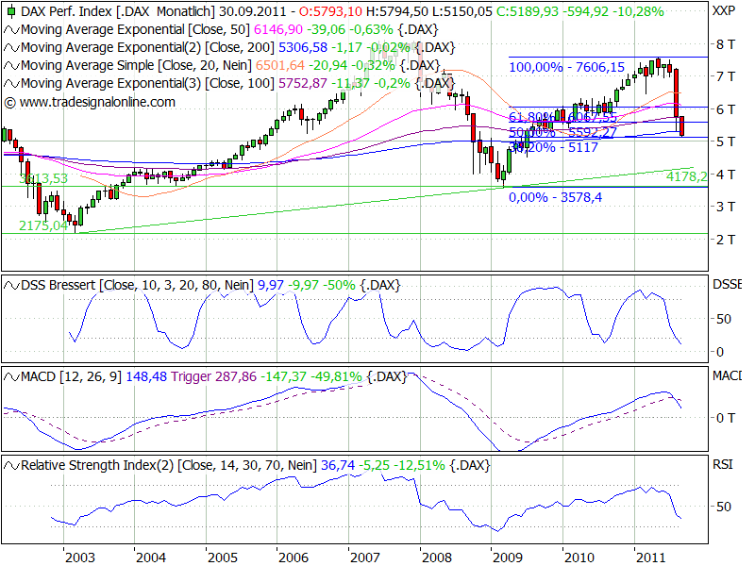Select the candlestick icon beside DAX Perf. Index
The image size is (755, 566).
(x=9, y=12)
